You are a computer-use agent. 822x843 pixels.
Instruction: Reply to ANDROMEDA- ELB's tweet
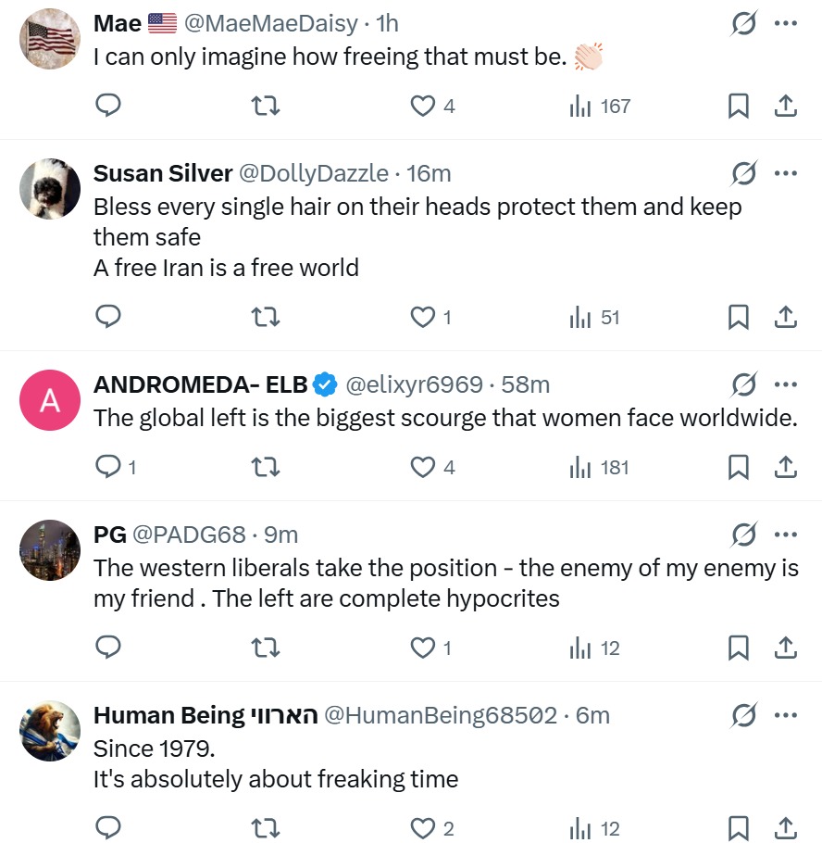click(x=109, y=468)
